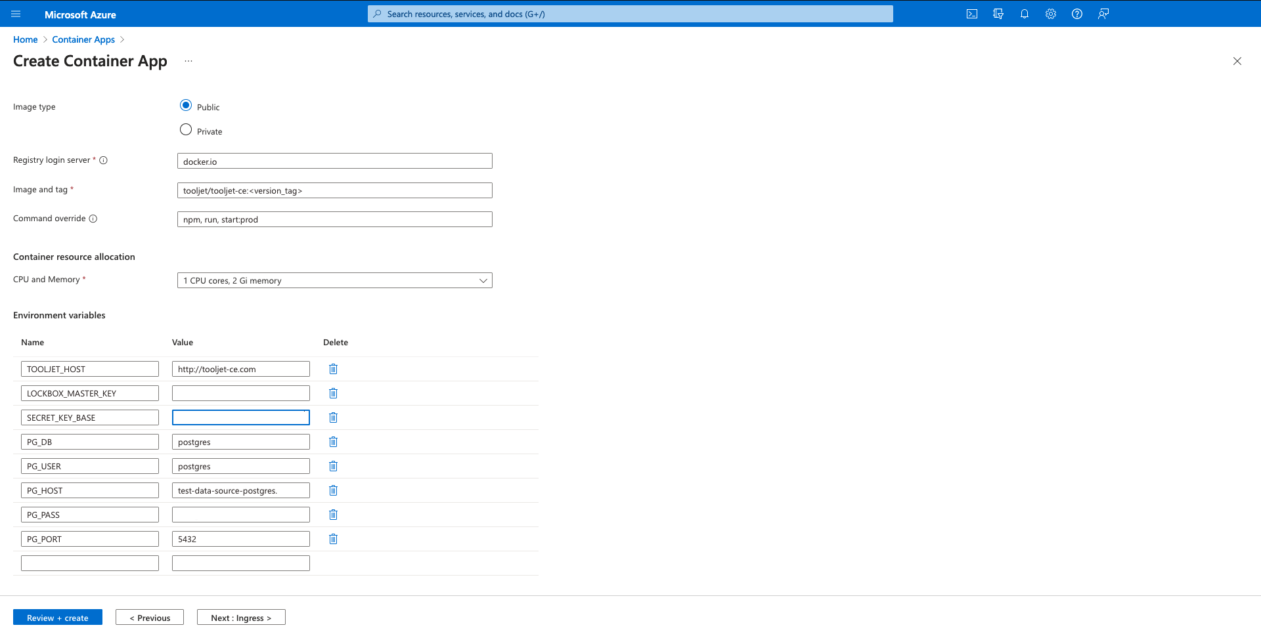The height and width of the screenshot is (638, 1261).
Task: Select the Private image type
Action: pyautogui.click(x=186, y=130)
